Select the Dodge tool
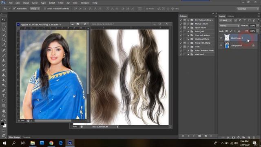Image resolution: width=261 pixels, height=147 pixels. (x=4, y=85)
